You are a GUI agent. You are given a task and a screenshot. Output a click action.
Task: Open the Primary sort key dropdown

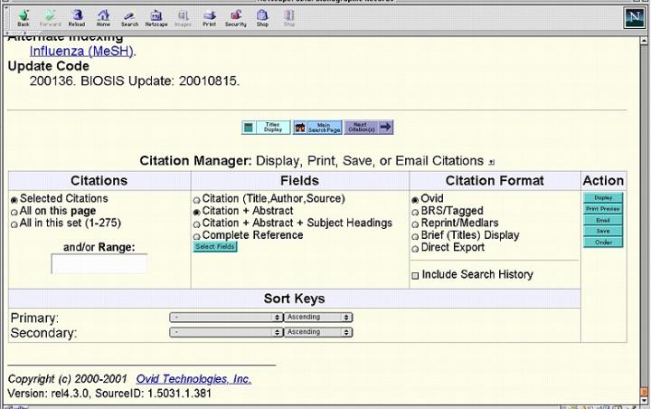tap(226, 318)
